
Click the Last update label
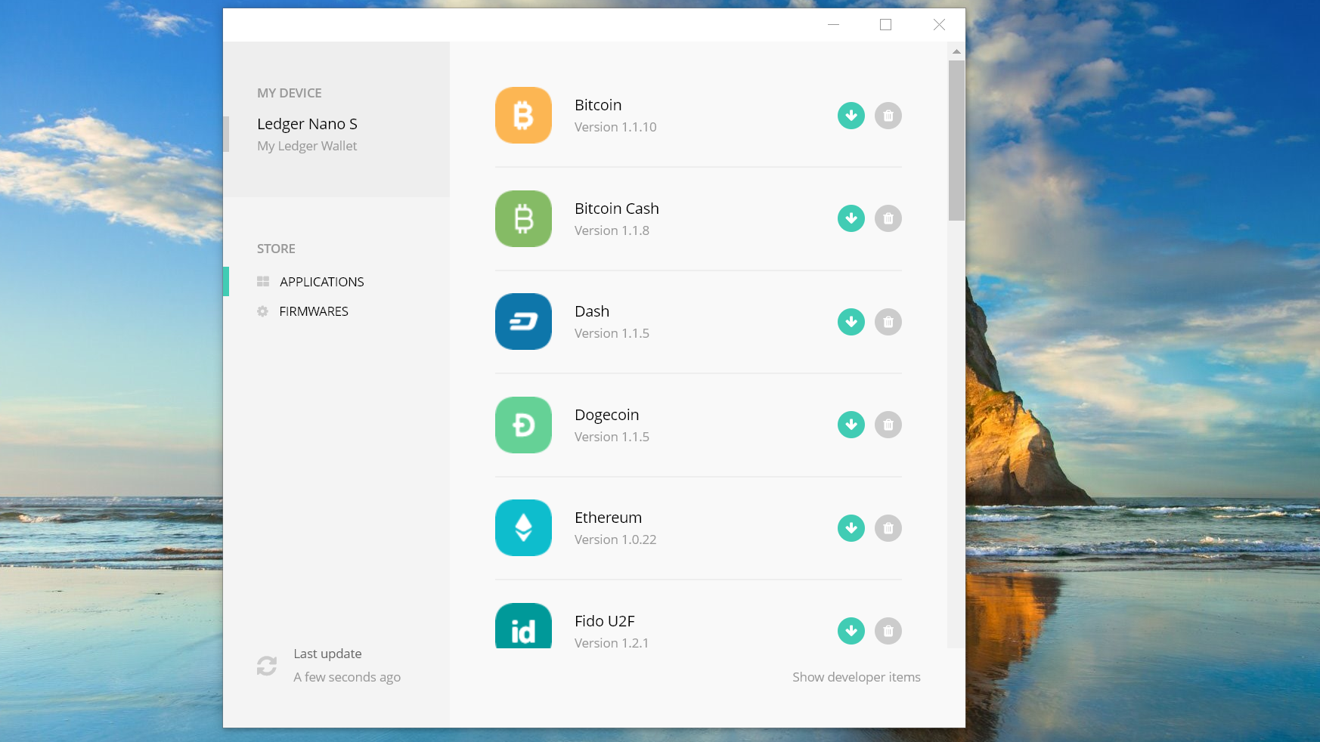tap(327, 654)
